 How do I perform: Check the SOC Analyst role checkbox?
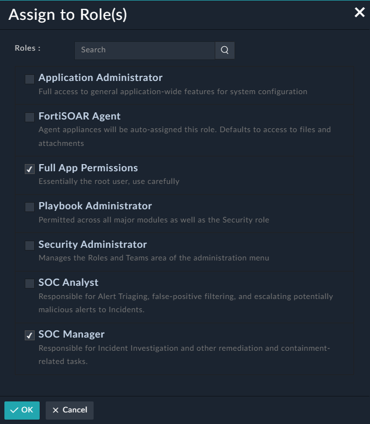coord(30,284)
